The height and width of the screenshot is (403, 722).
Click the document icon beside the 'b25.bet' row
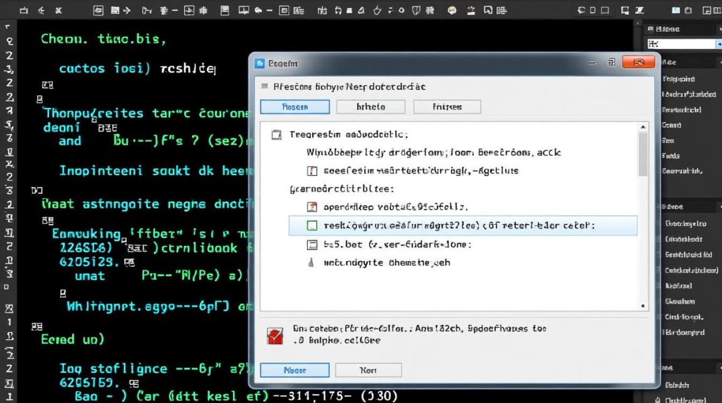pos(312,244)
